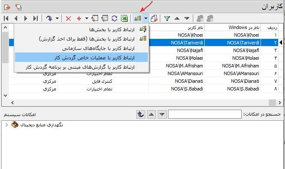This screenshot has width=285, height=169.
Task: Click the sort ascending triangle in toolbar
Action: (x=177, y=18)
